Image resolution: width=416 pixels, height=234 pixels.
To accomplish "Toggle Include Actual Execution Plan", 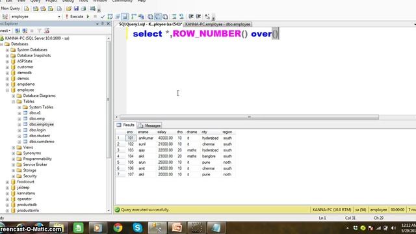I will point(134,16).
